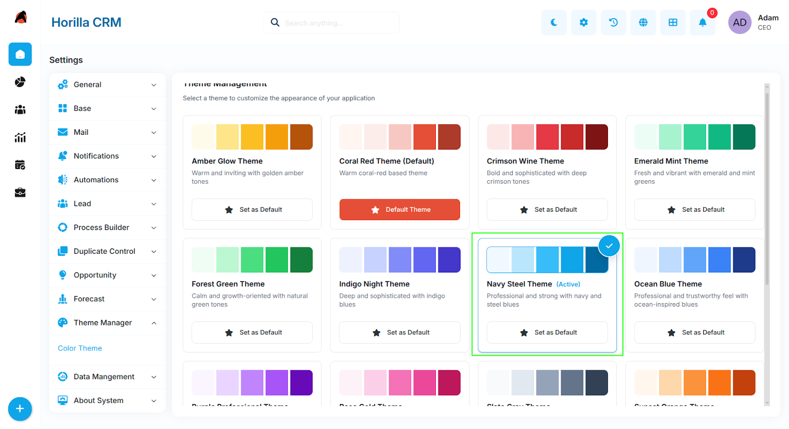Click the theme list vertical scrollbar
Screen dimensions: 789x429
pos(767,188)
